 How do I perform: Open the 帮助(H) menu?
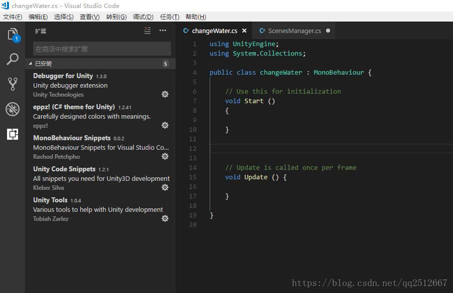click(x=196, y=17)
